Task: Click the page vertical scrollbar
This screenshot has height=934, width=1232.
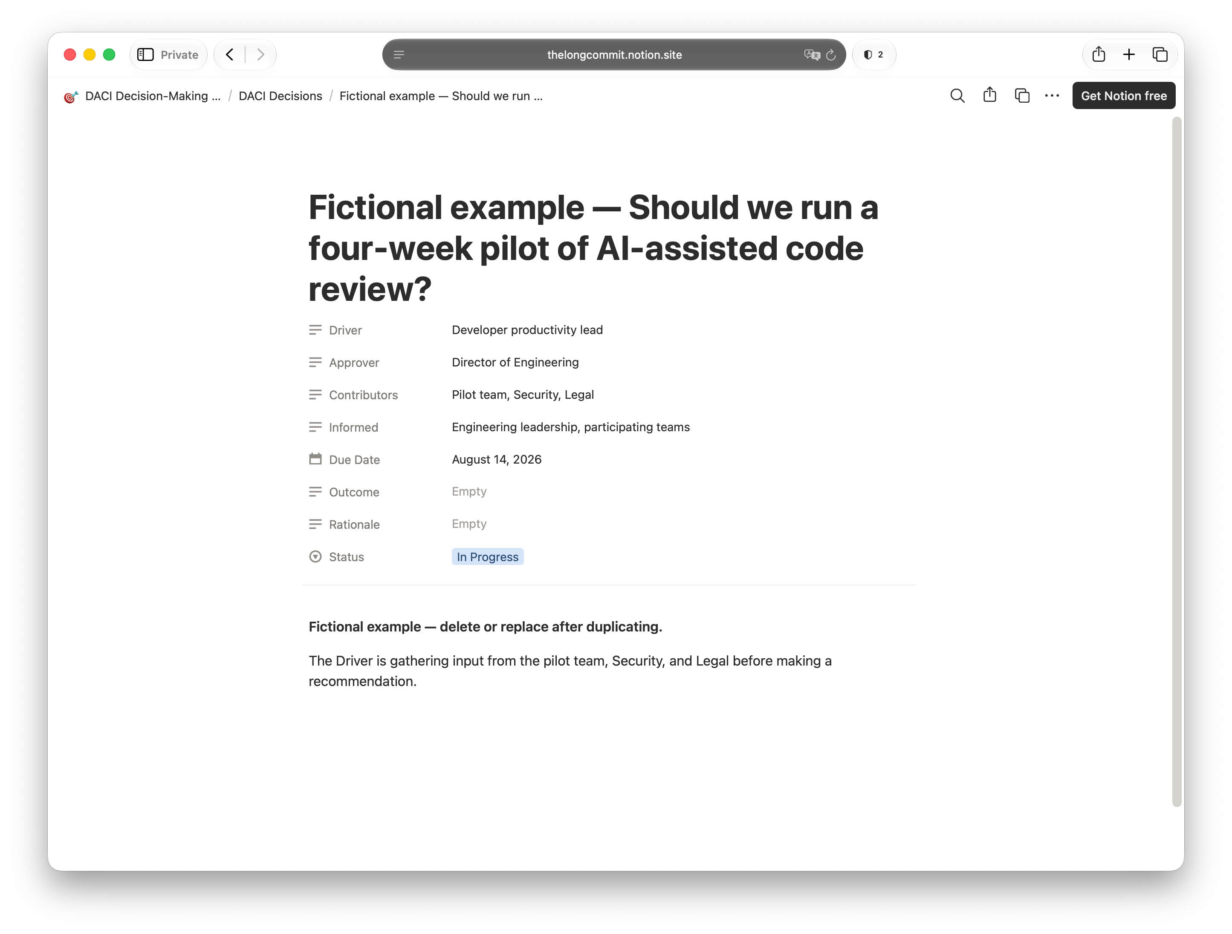Action: 1176,461
